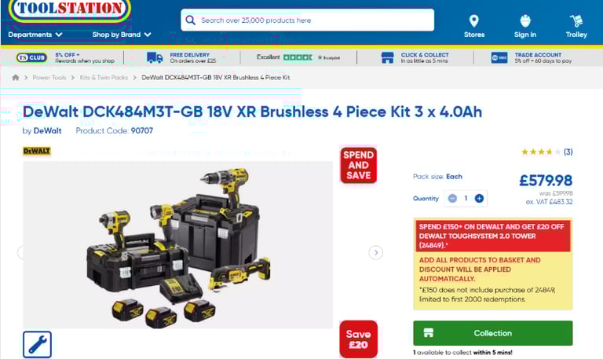Open the Trolley cart icon
Viewport: 603px width, 359px height.
[x=576, y=20]
